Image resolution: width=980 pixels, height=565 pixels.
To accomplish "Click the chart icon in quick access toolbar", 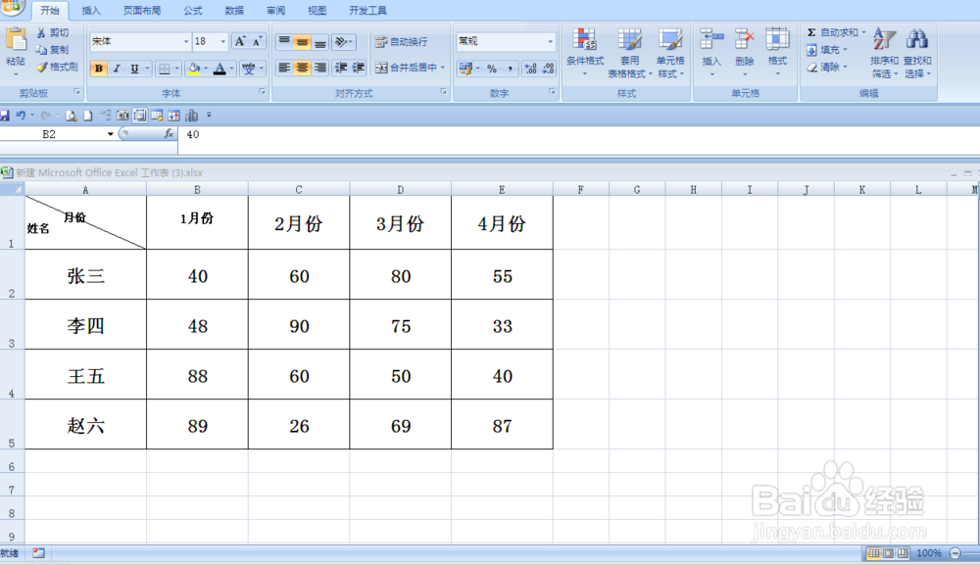I will 191,116.
